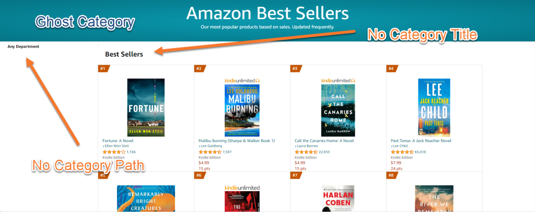Open the Lee Child author link

tap(402, 146)
